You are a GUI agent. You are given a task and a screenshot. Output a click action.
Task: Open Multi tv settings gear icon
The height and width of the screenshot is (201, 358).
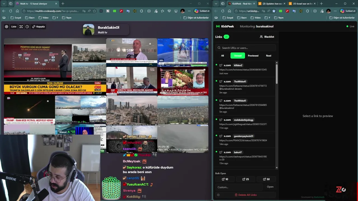click(6, 27)
